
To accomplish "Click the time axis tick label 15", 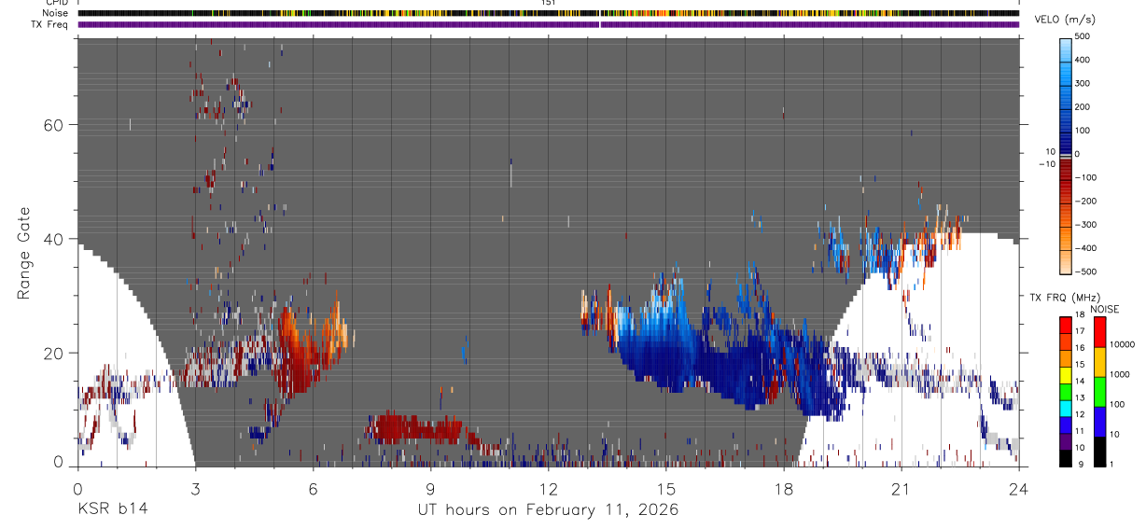I will (666, 489).
